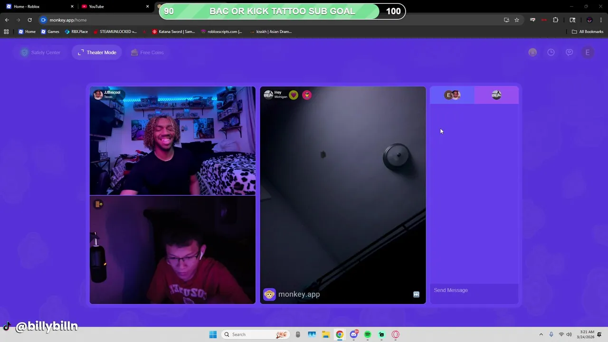The width and height of the screenshot is (608, 342).
Task: Open the robloxscripts.com bookmark
Action: point(221,32)
